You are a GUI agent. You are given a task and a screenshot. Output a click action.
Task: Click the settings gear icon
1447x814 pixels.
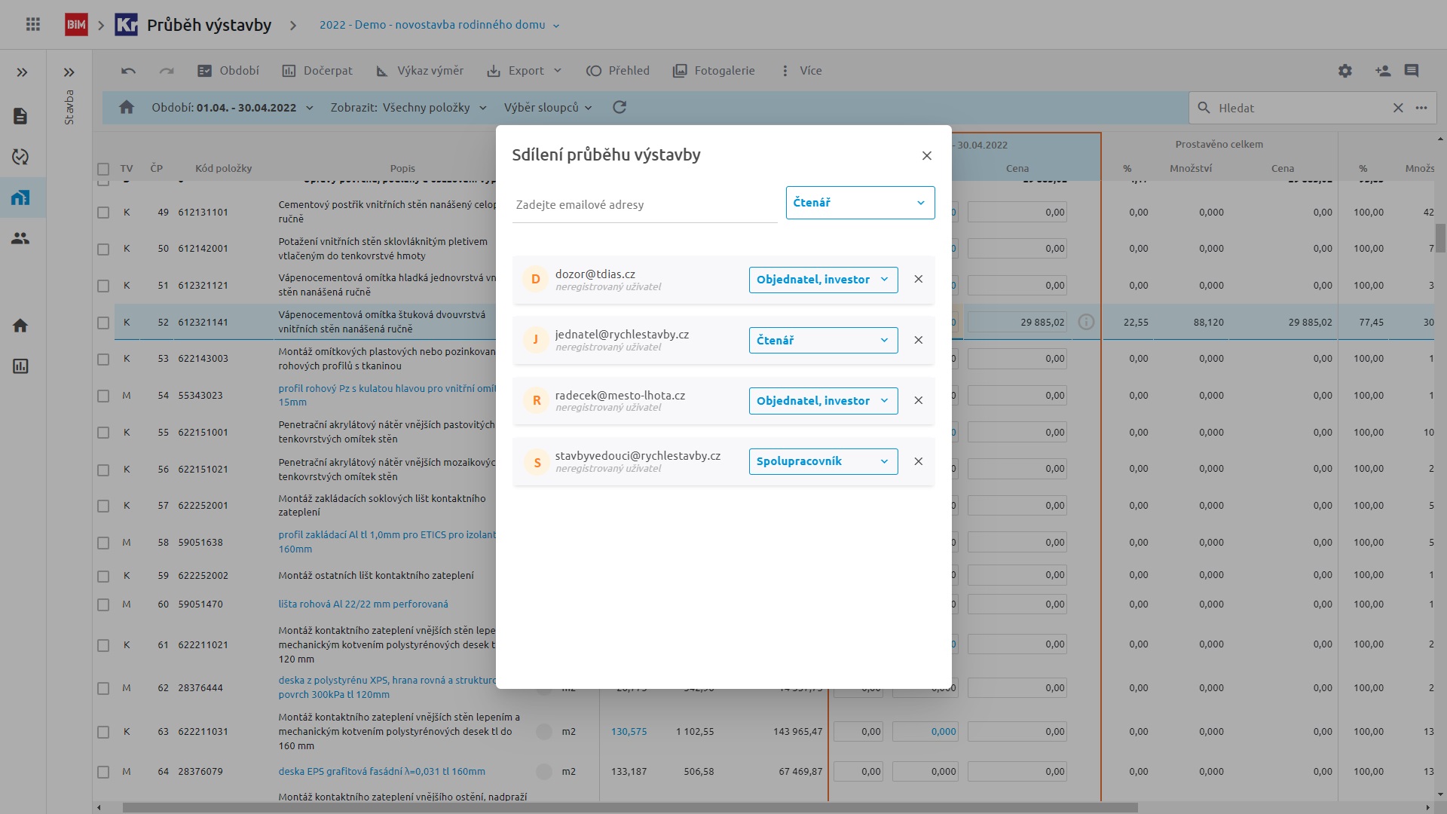coord(1345,71)
